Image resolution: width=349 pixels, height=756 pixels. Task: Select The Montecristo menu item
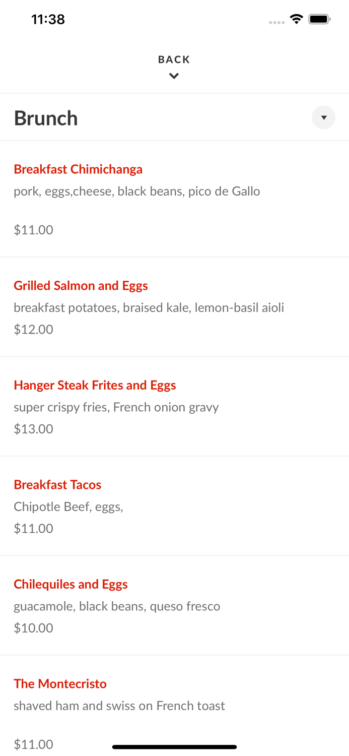[x=60, y=684]
